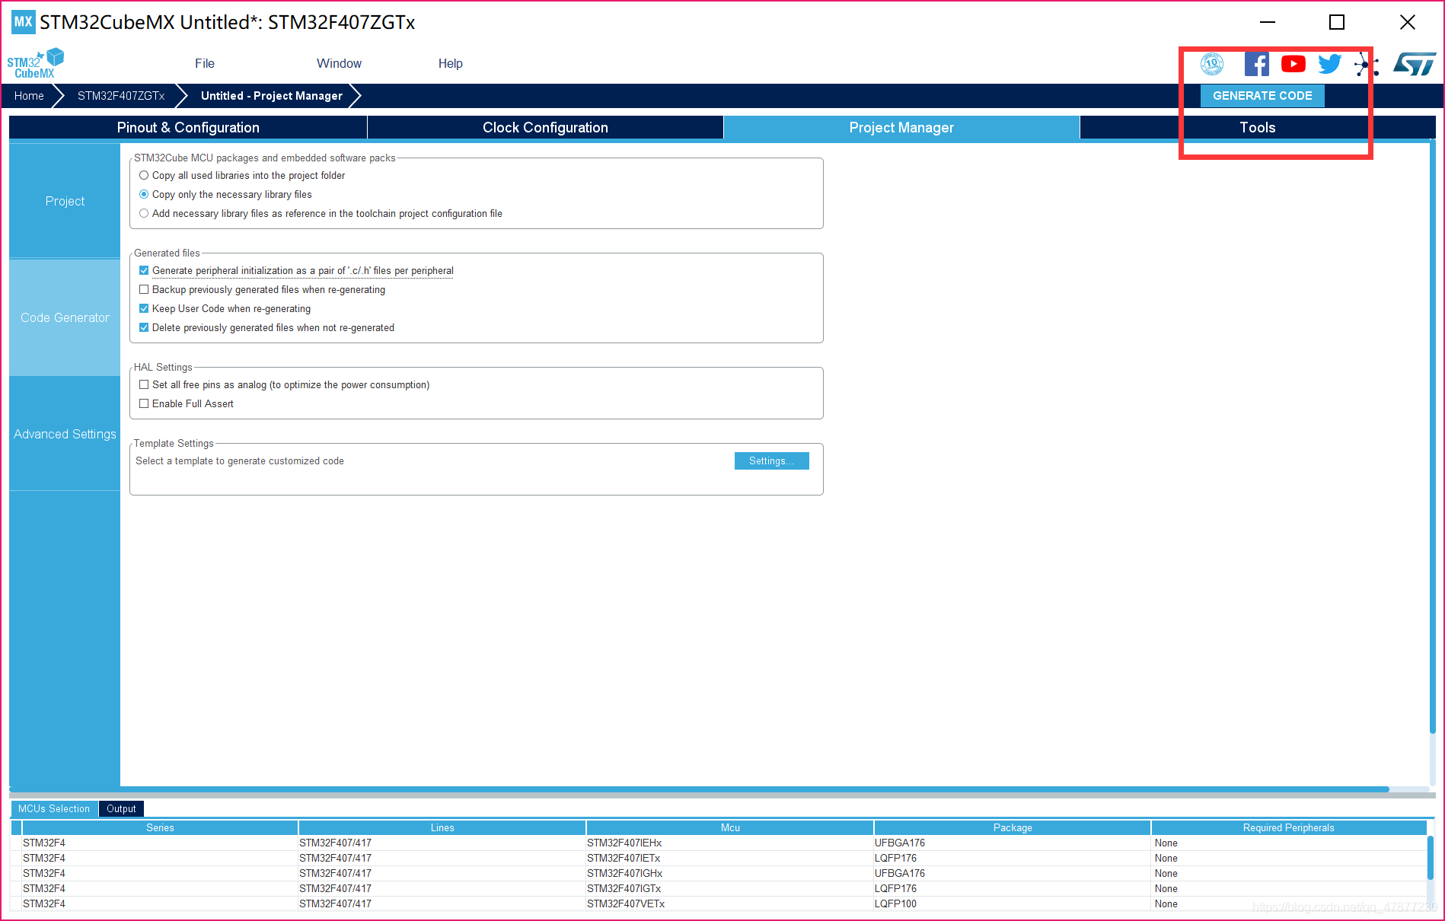Open the Advanced Settings side section
This screenshot has width=1445, height=921.
coord(65,434)
